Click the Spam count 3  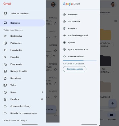(42, 92)
